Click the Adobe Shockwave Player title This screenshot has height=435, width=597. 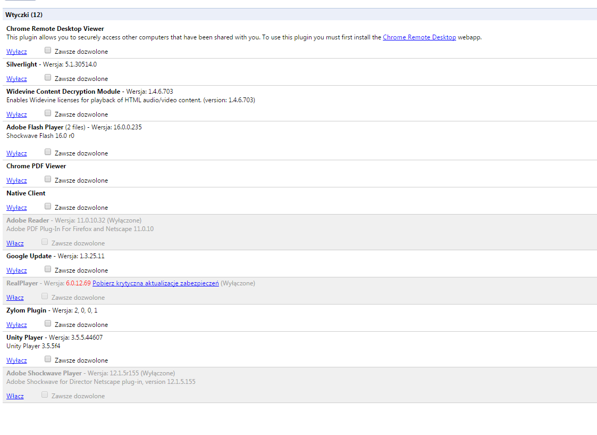tap(44, 373)
